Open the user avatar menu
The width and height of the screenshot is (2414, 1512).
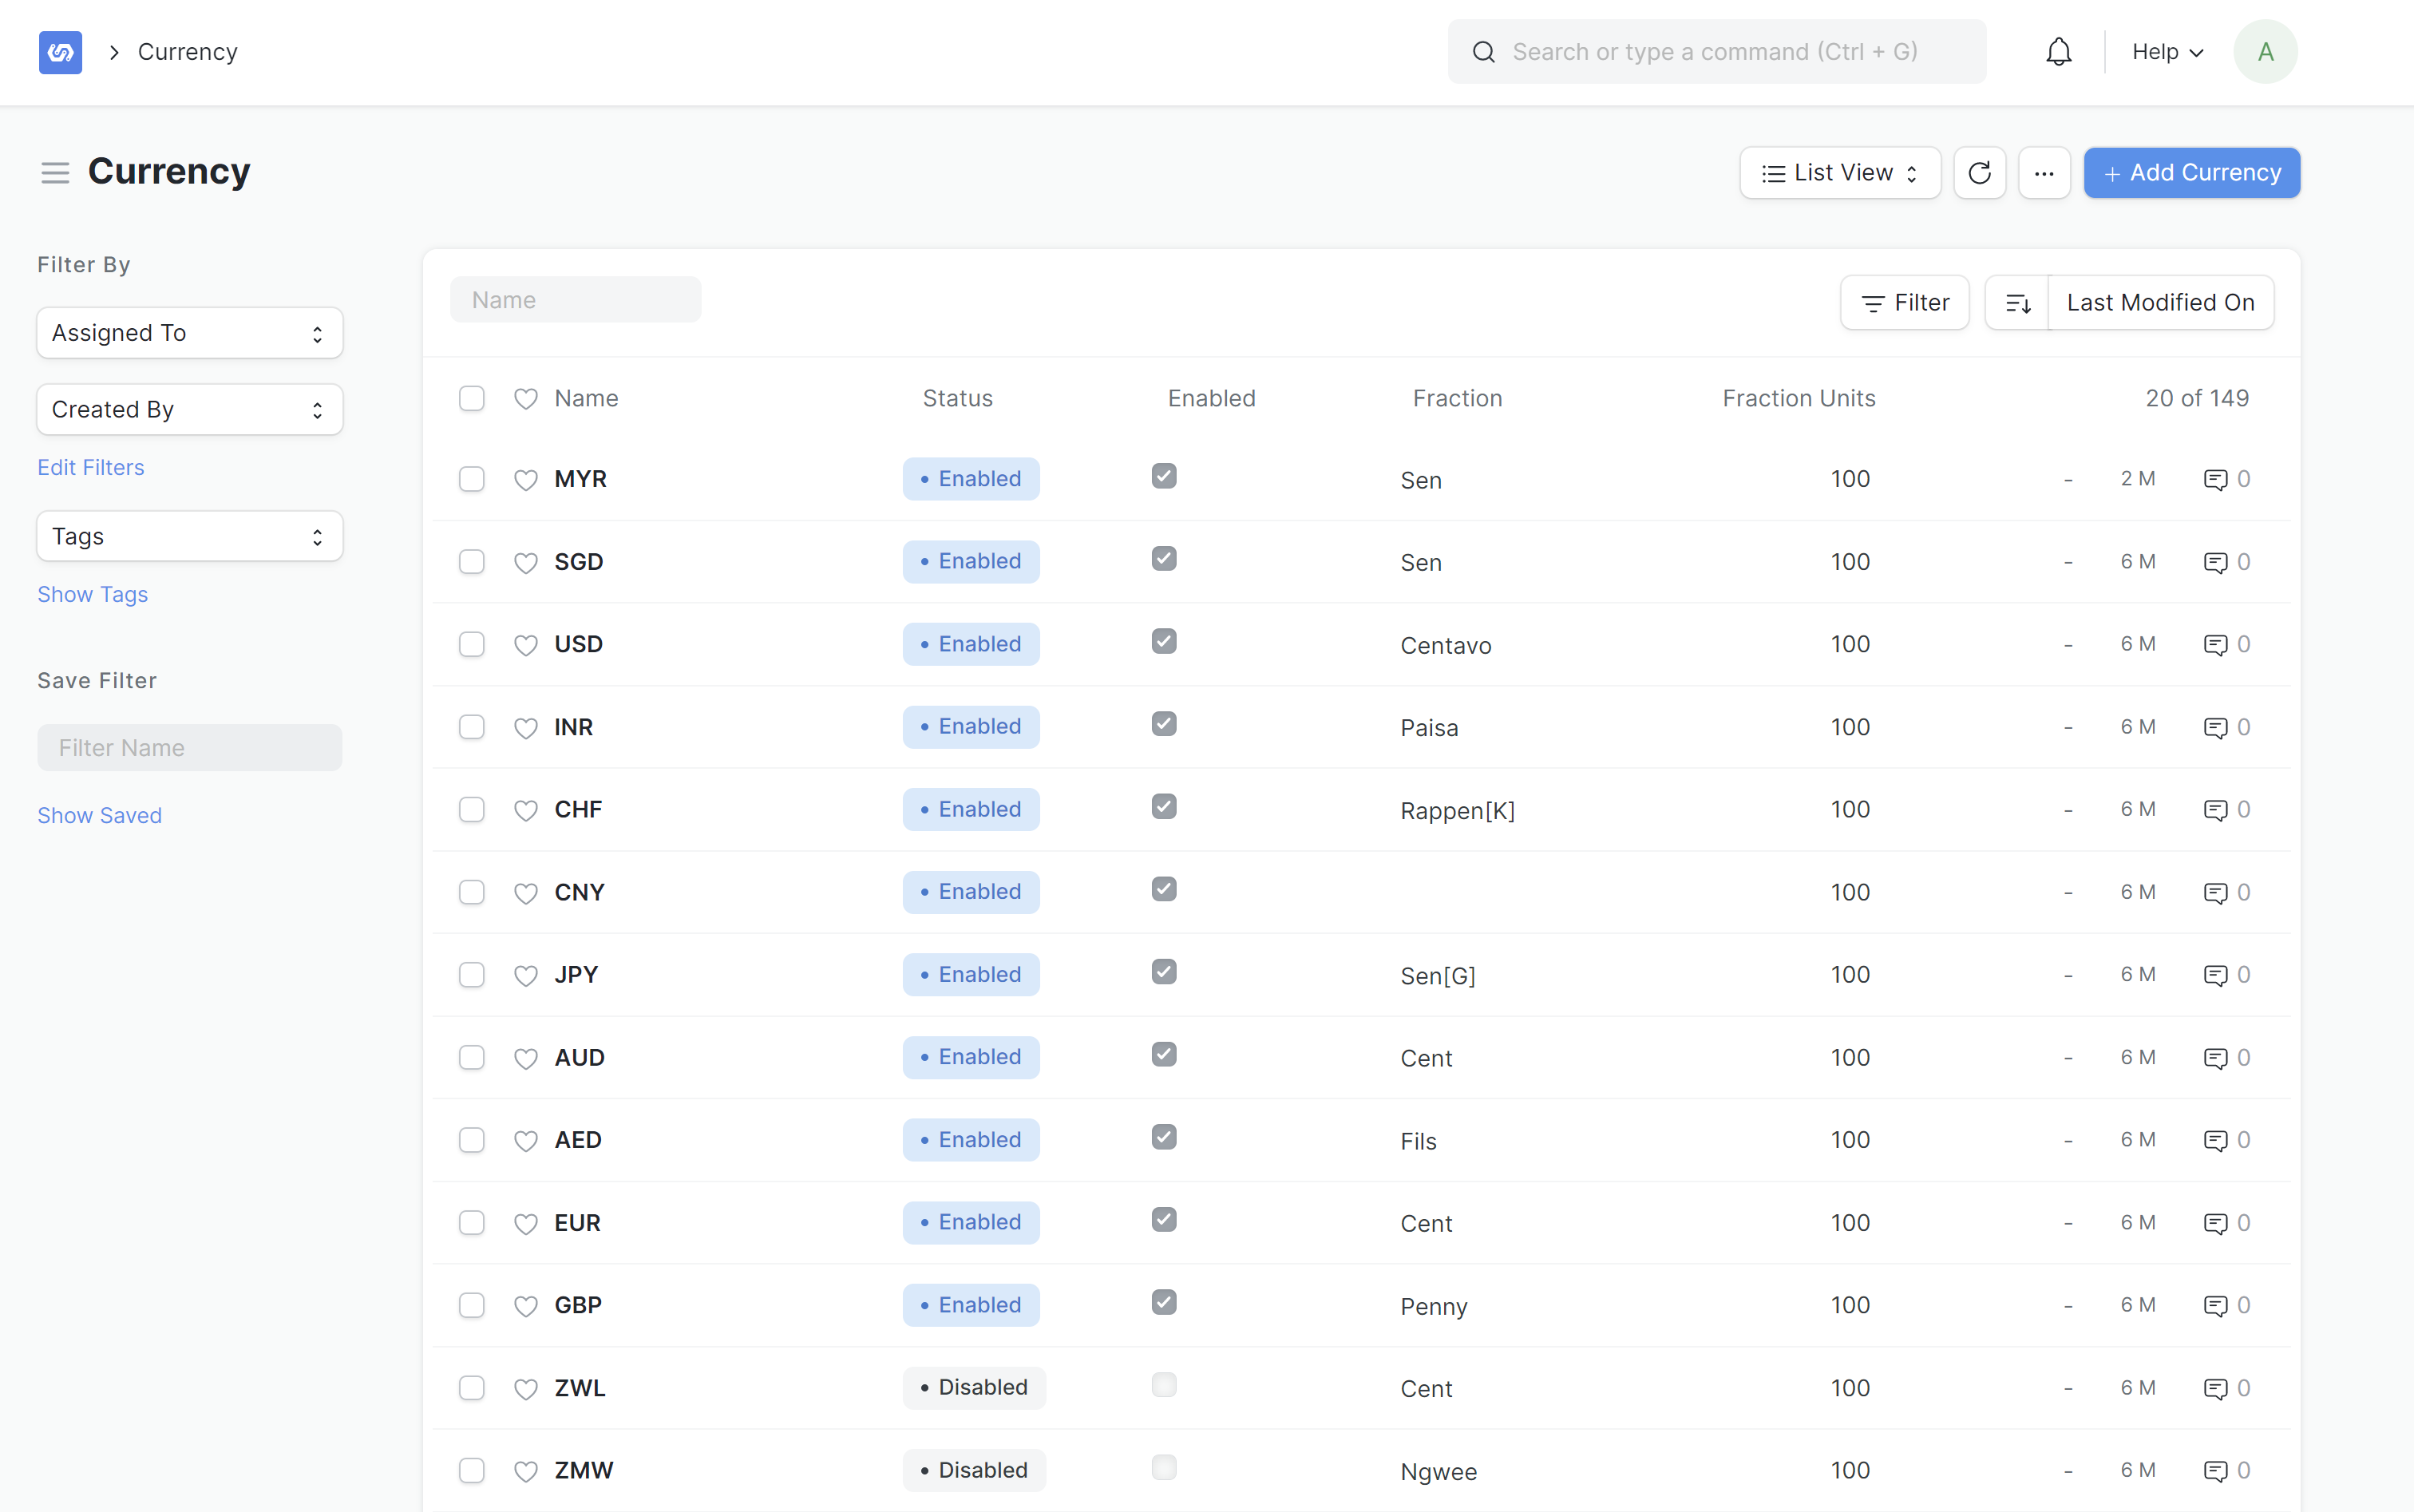2265,52
